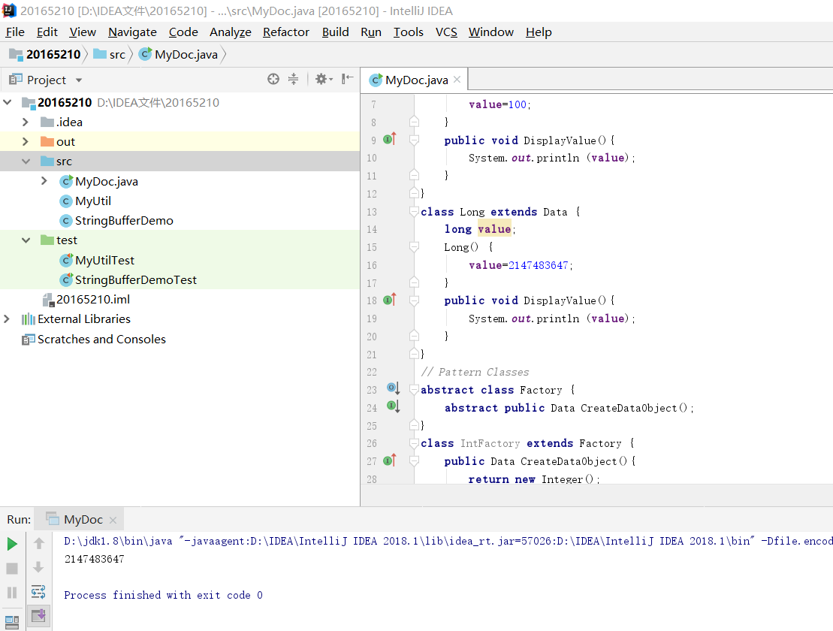Collapse all nodes in Project panel

293,79
